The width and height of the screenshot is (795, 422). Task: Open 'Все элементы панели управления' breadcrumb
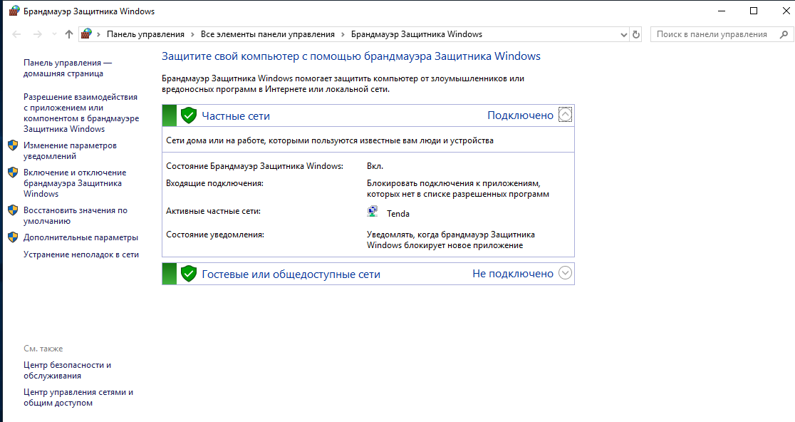(268, 34)
